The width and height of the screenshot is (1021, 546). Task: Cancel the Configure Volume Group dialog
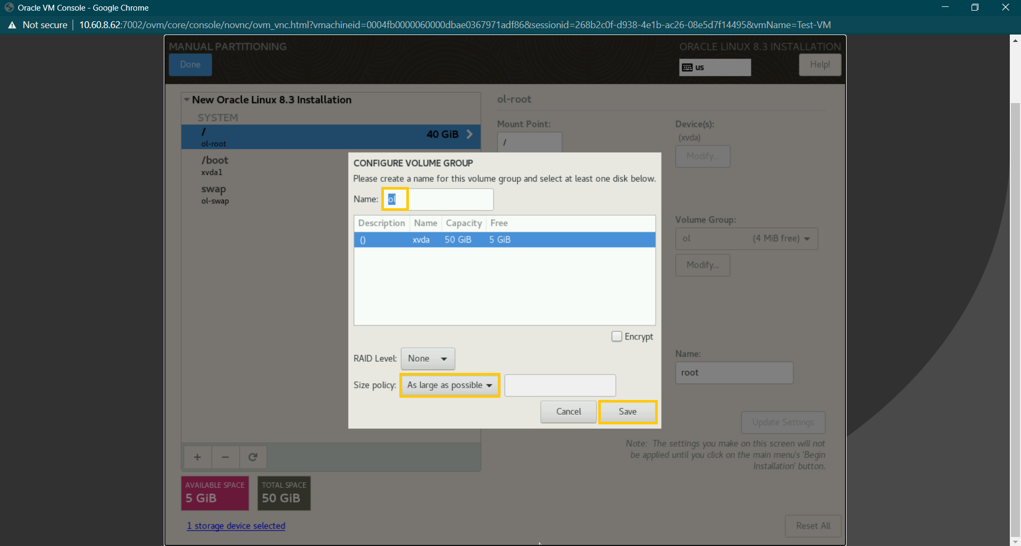(568, 412)
